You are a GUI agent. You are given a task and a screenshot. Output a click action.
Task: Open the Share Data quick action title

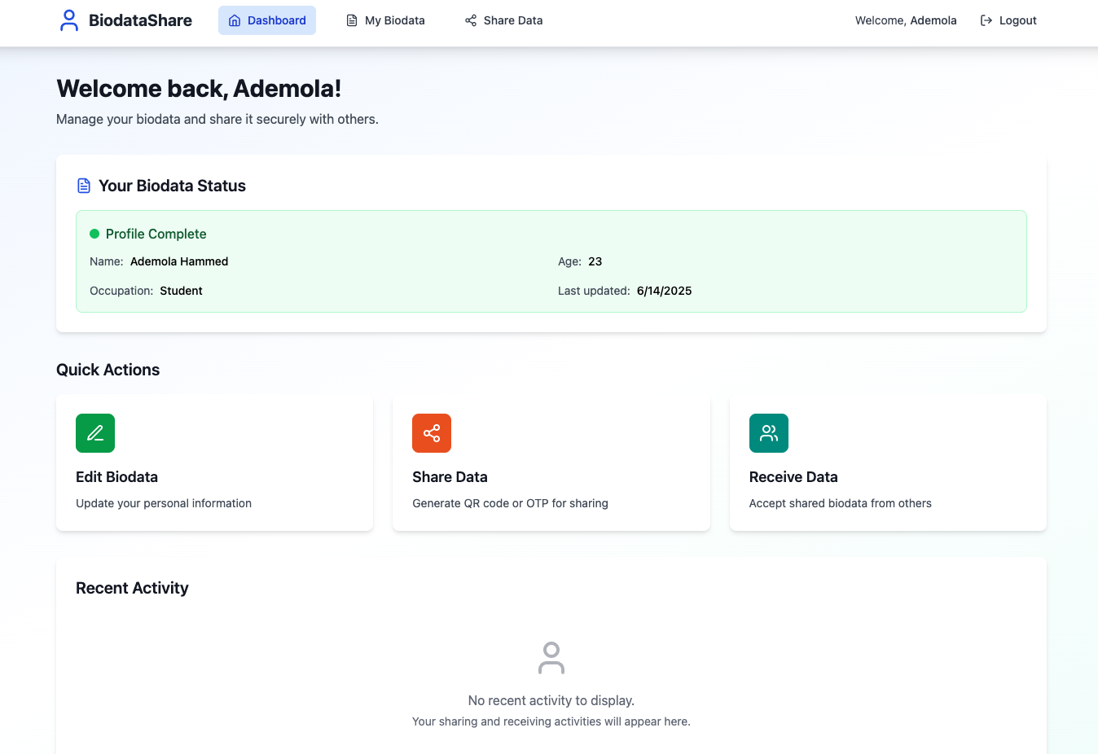[x=450, y=477]
